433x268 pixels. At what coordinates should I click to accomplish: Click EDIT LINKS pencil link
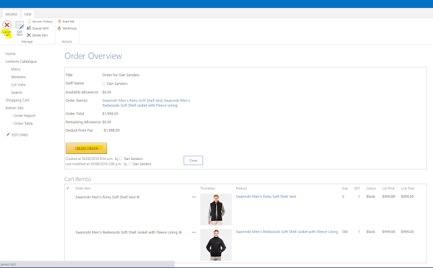(17, 135)
